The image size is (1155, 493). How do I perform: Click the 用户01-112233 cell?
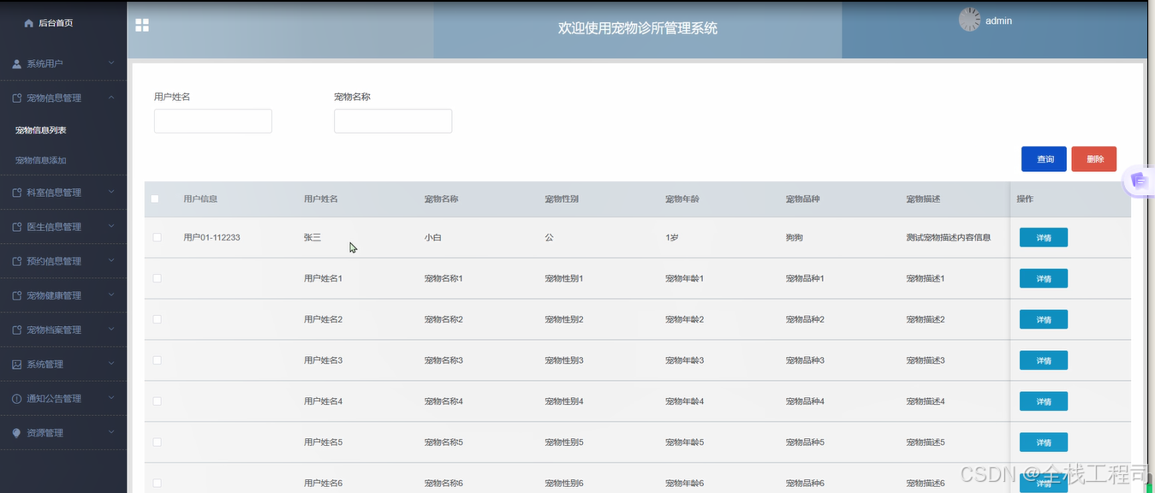[x=211, y=237]
